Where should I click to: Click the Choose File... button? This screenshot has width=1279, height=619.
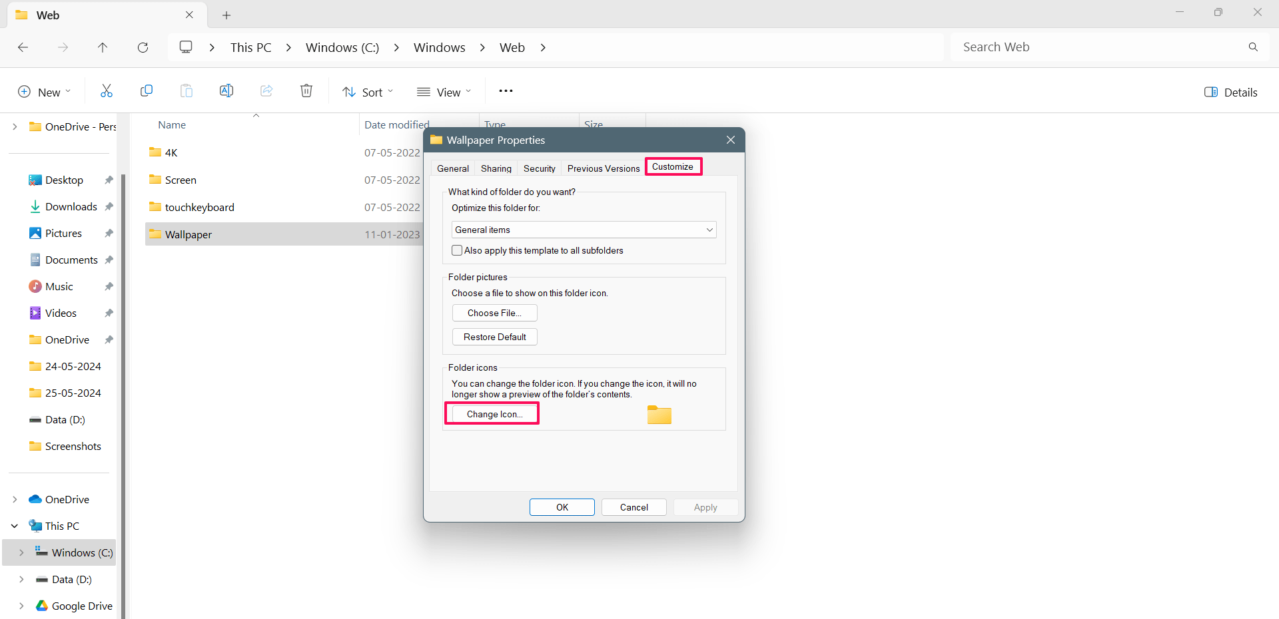[x=494, y=313]
